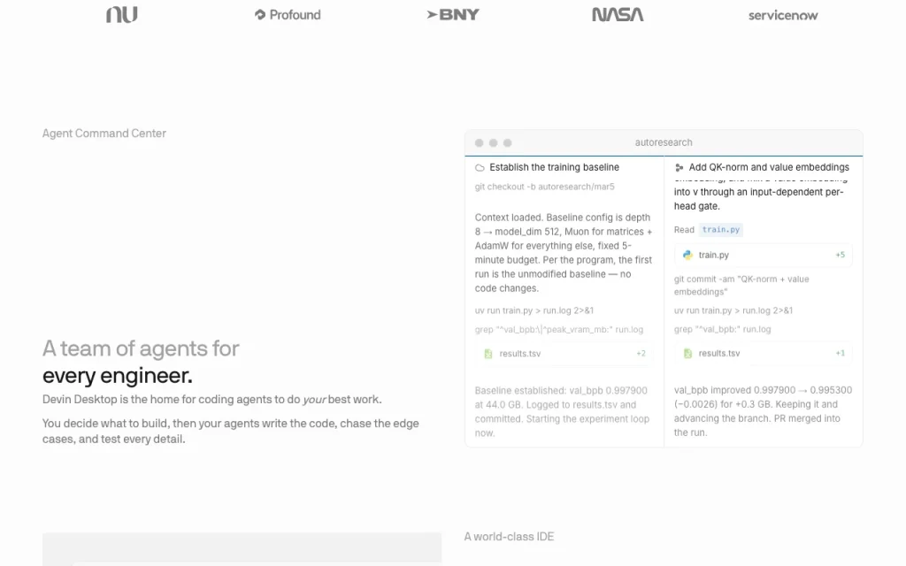Click the +1 change count on results.tsv

click(x=841, y=353)
